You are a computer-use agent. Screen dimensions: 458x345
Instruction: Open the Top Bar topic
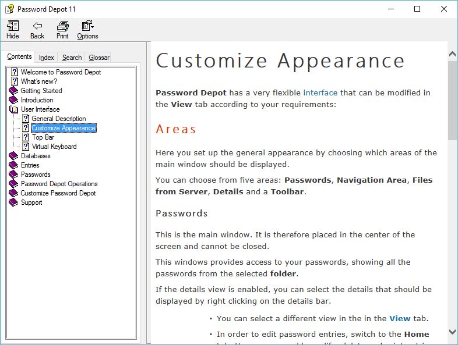click(x=43, y=137)
